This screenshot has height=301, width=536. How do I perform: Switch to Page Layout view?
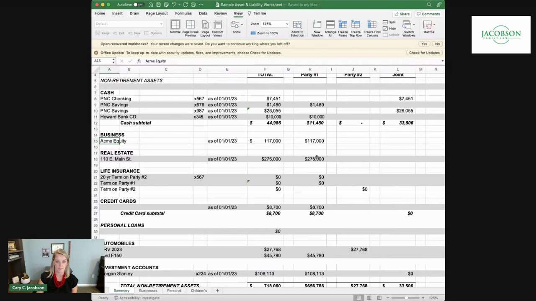coord(205,28)
